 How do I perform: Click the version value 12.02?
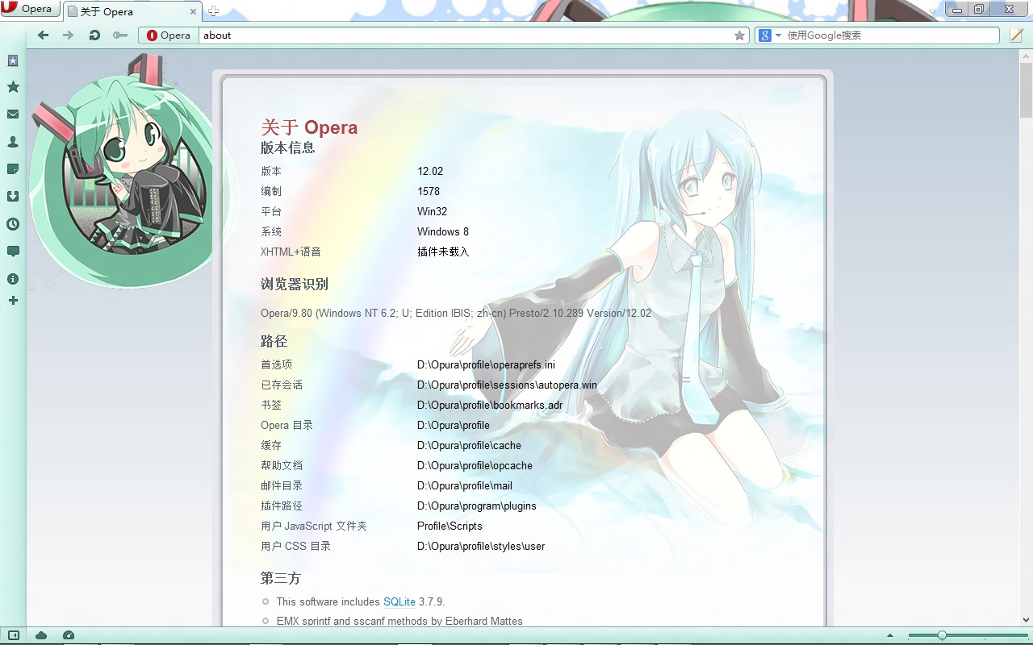pos(430,171)
